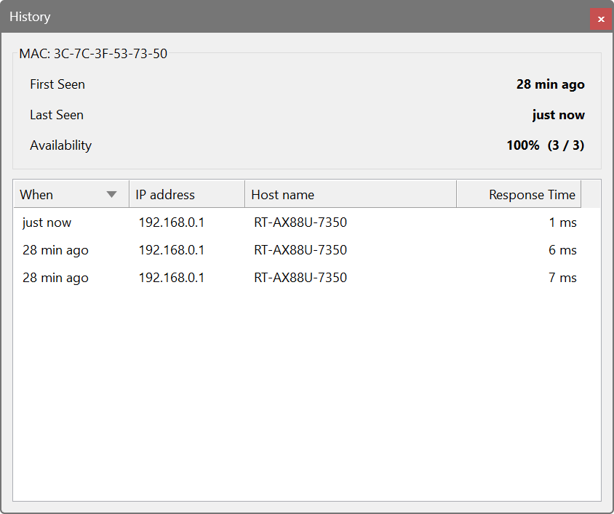Sort by the Host name column header
Image resolution: width=614 pixels, height=514 pixels.
coord(351,195)
